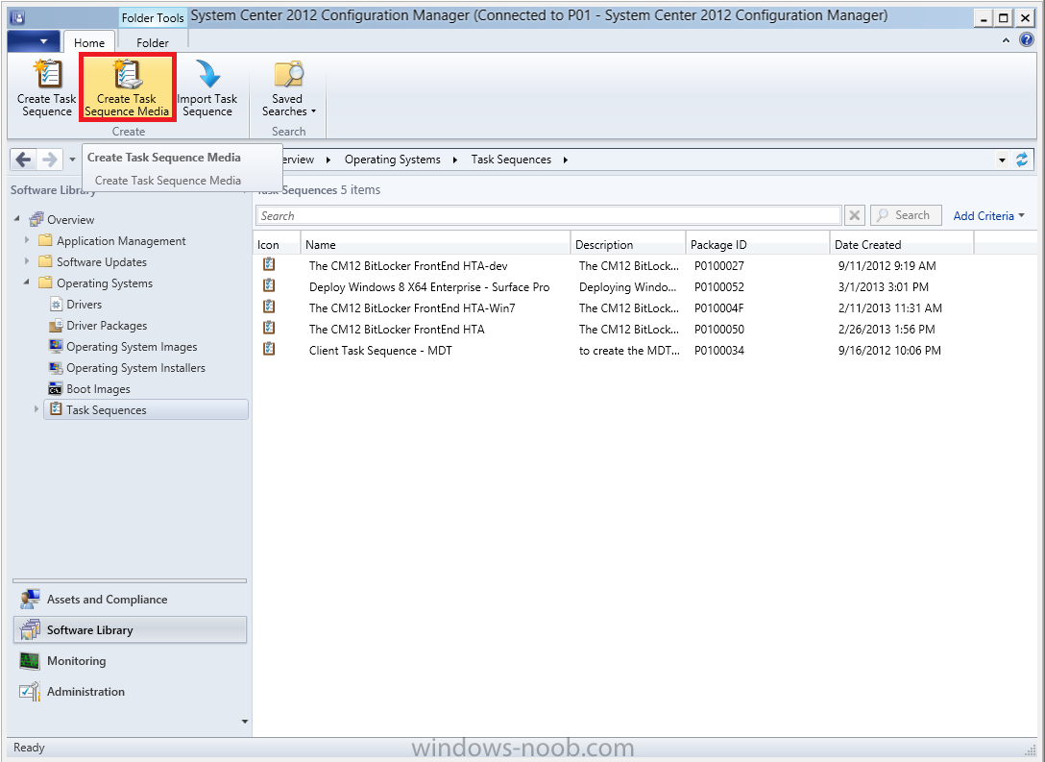Open the Operating System Images node icon

(56, 346)
